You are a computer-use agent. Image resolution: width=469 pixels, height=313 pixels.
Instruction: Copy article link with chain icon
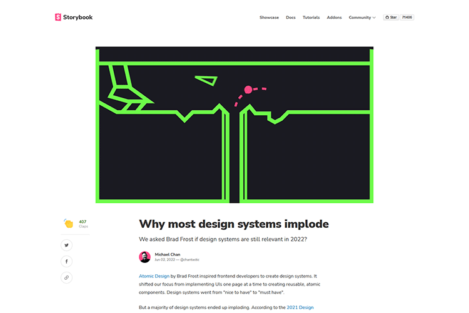67,278
